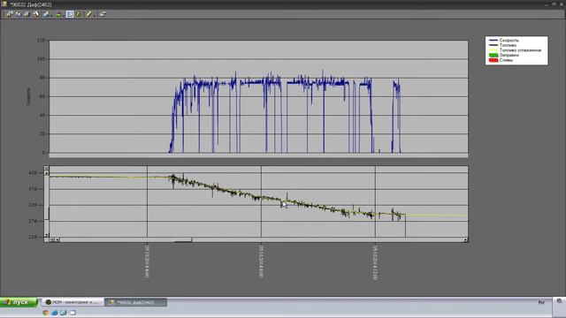Switch to the Даф(2462) taskbar window button
Screen dimensions: 566x318
click(x=135, y=302)
